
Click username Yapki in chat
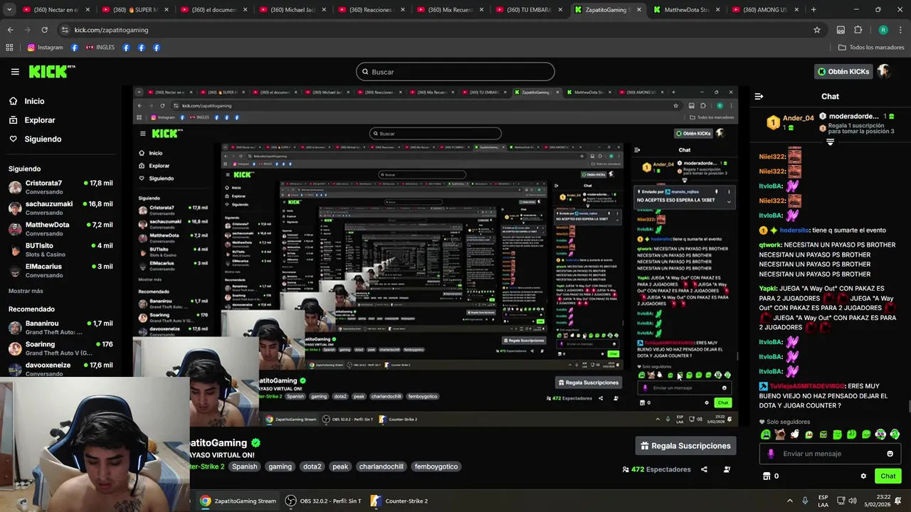[768, 289]
